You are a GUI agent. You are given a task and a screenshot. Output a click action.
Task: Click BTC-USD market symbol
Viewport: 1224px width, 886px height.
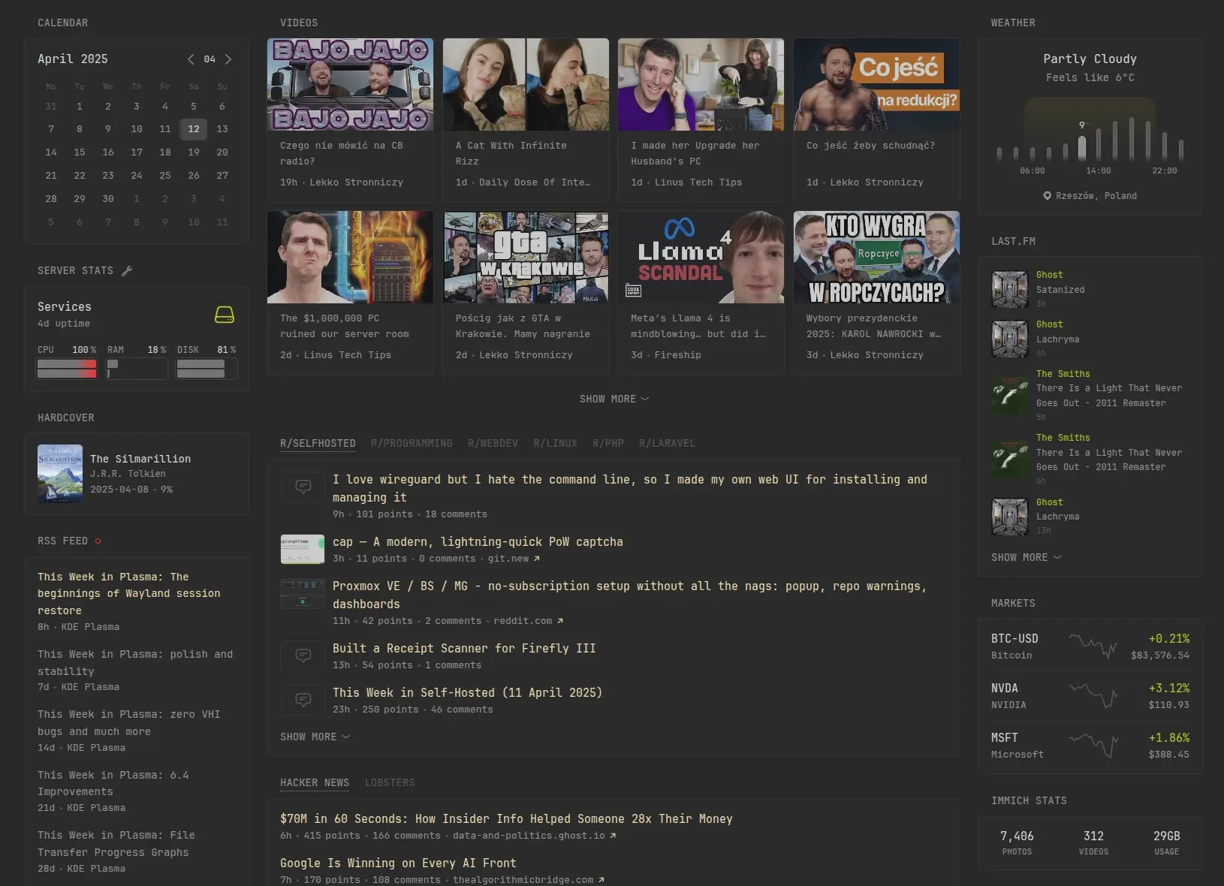point(1014,639)
